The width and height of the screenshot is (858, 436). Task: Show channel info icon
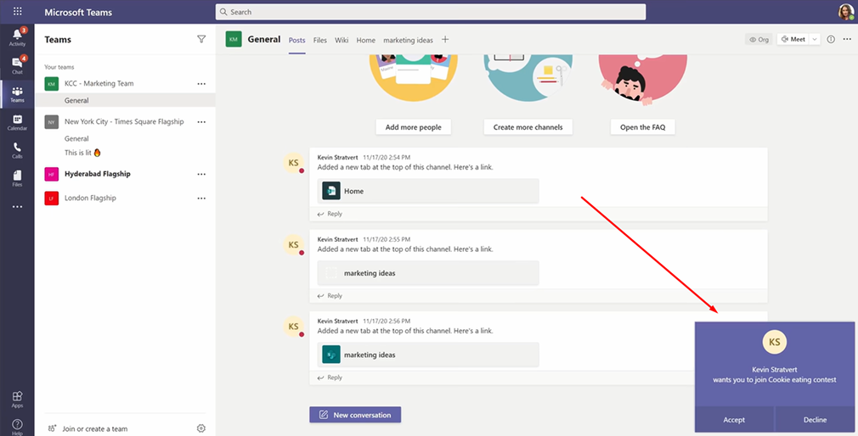click(831, 39)
